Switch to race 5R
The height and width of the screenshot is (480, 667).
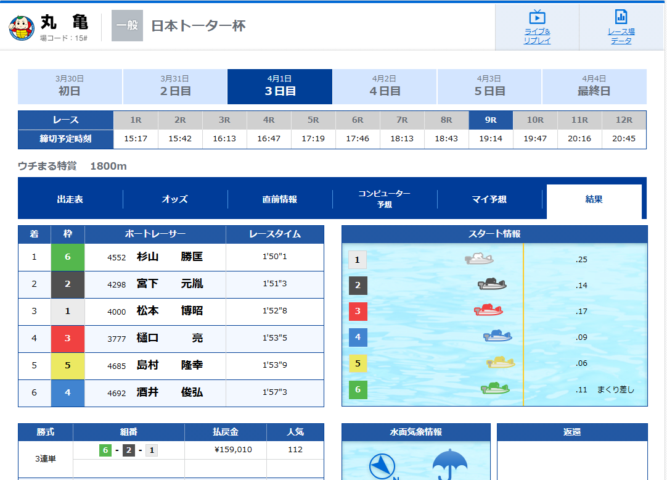313,120
